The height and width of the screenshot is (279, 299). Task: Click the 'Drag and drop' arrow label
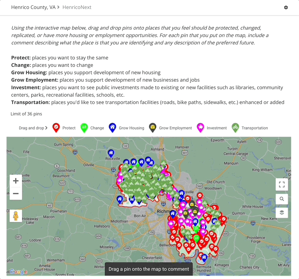[33, 128]
